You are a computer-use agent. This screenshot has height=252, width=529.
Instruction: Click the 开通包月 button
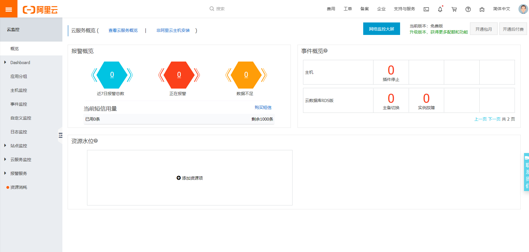(484, 29)
